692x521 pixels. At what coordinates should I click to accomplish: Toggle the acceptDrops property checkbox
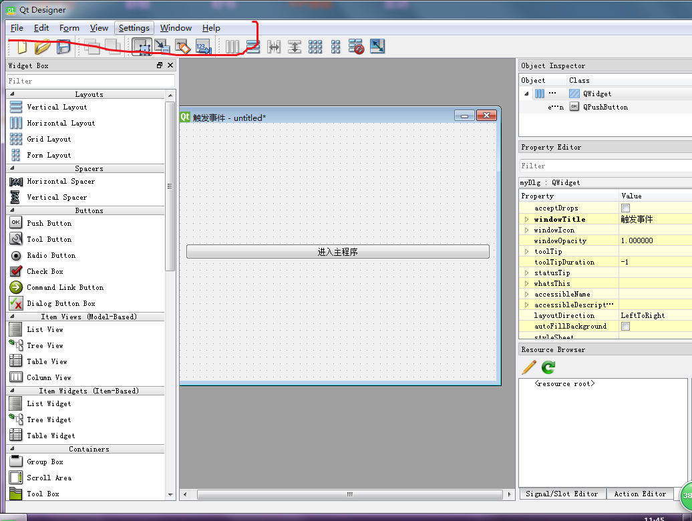(626, 208)
